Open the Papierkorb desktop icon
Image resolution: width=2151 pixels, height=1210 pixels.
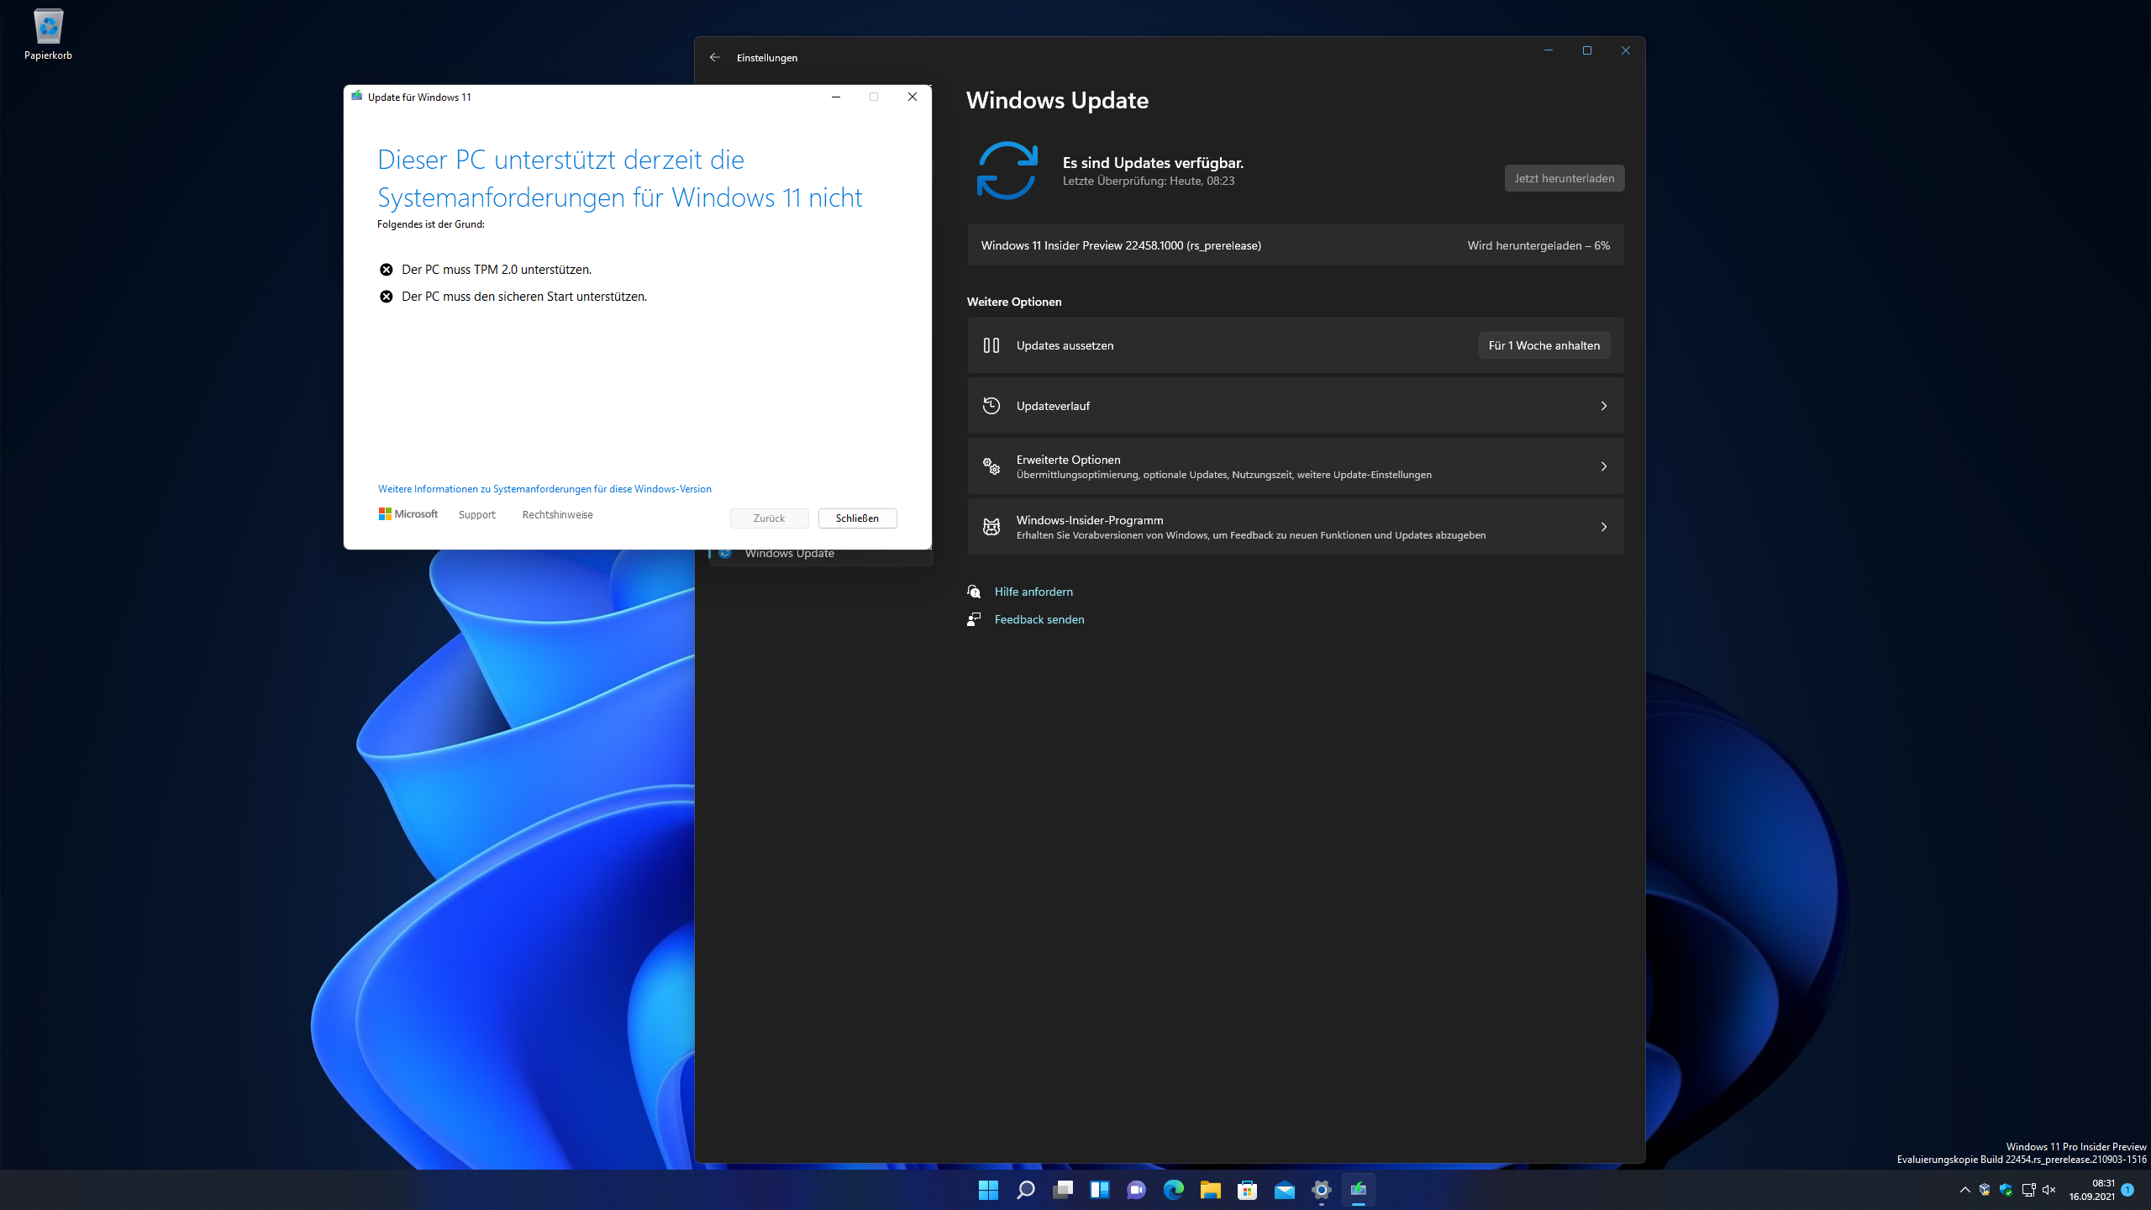click(48, 35)
